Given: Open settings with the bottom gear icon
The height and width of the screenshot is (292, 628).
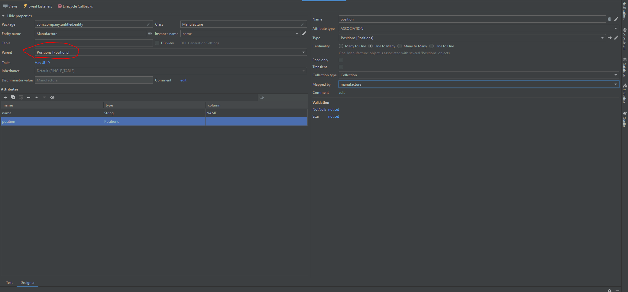Looking at the screenshot, I should tap(610, 290).
